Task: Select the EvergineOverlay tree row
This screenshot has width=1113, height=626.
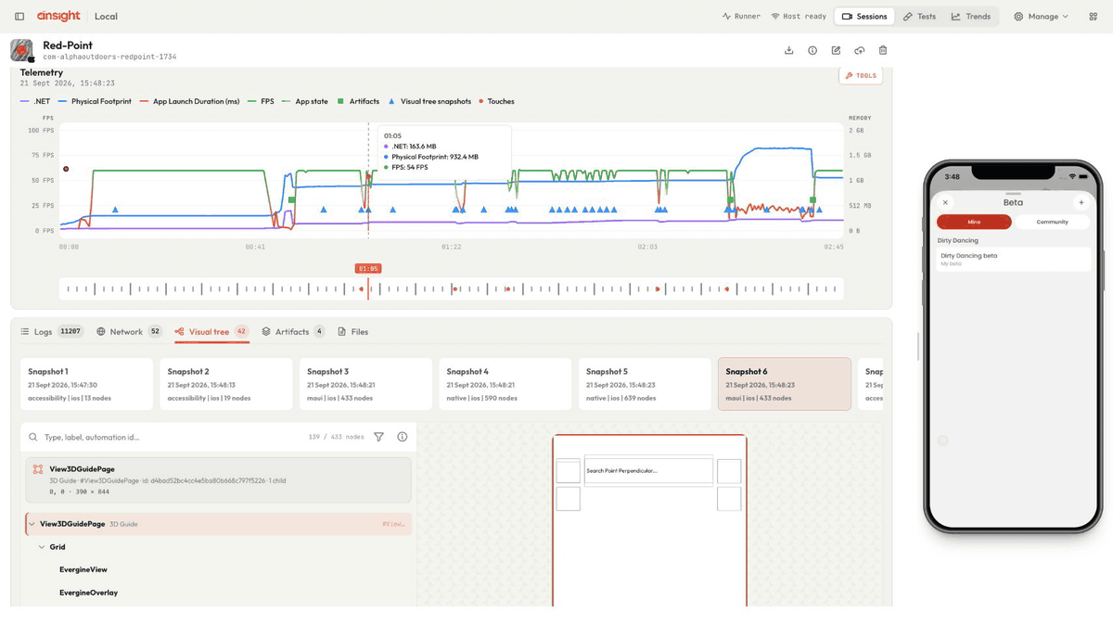Action: click(x=219, y=593)
